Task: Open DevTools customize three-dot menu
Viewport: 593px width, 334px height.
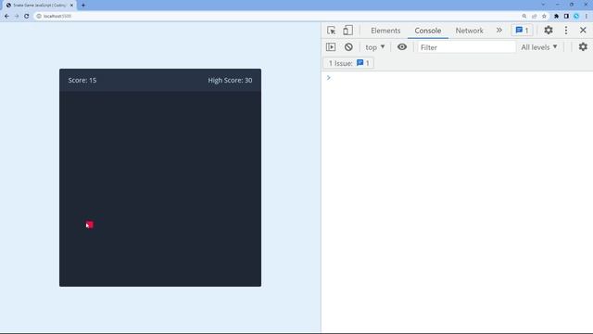Action: pyautogui.click(x=566, y=31)
